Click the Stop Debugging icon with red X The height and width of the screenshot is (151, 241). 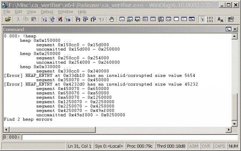coord(59,19)
